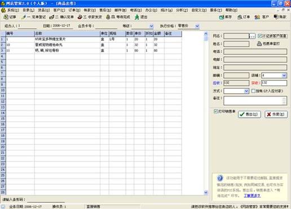Click the menu bar application logo icon
This screenshot has height=209, width=291.
pyautogui.click(x=3, y=10)
